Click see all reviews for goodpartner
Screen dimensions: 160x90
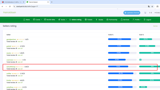(x=20, y=42)
